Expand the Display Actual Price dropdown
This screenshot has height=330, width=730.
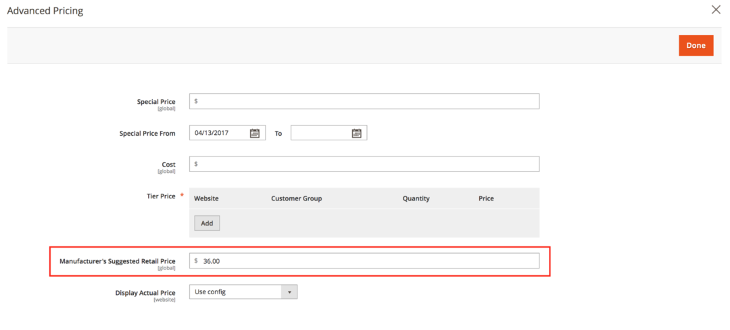pos(243,292)
